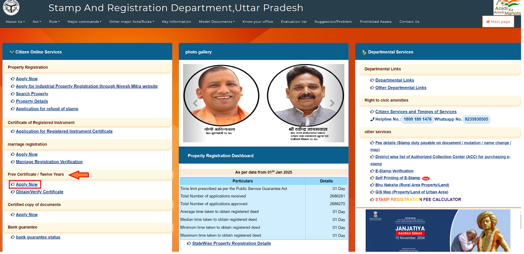Click Apply Now under Free Certificate / Twelve Years

pos(27,184)
